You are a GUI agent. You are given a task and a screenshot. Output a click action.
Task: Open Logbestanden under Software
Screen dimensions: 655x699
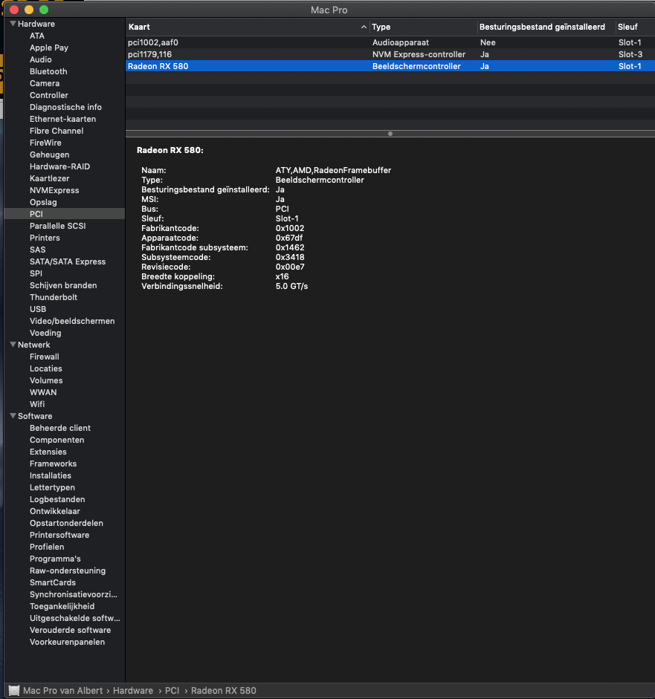[x=57, y=499]
